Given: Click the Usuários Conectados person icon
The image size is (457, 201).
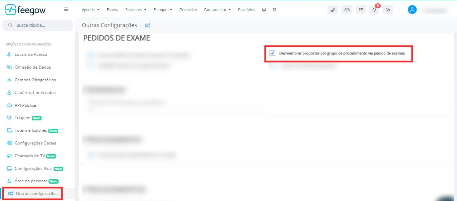Looking at the screenshot, I should (x=9, y=93).
